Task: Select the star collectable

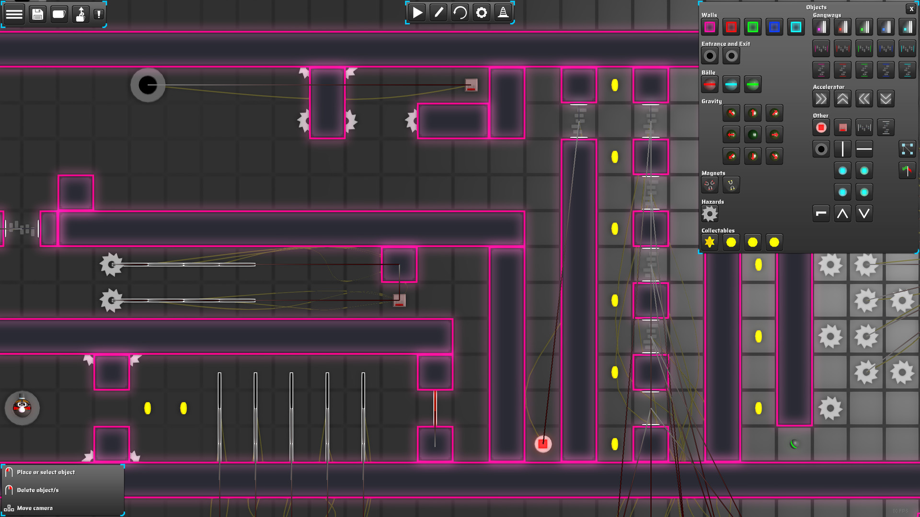Action: pyautogui.click(x=710, y=242)
